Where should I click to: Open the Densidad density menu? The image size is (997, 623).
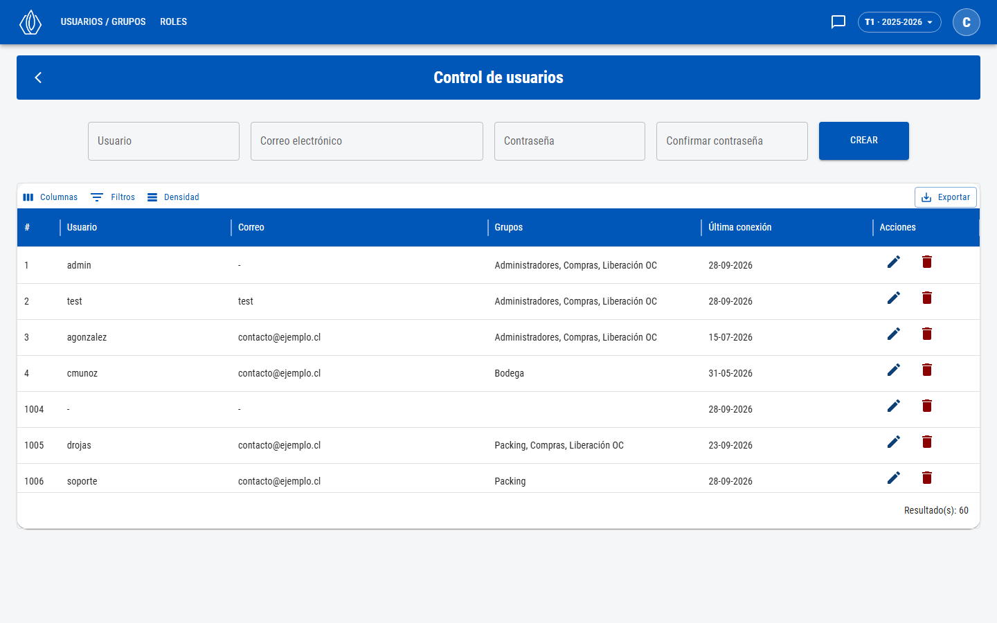pos(173,197)
